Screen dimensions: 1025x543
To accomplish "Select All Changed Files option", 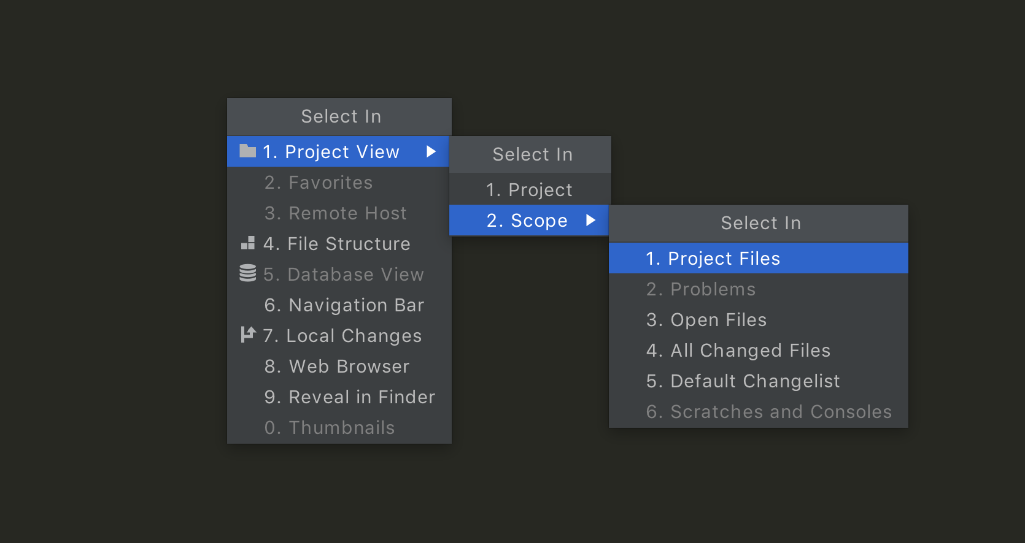I will click(738, 351).
